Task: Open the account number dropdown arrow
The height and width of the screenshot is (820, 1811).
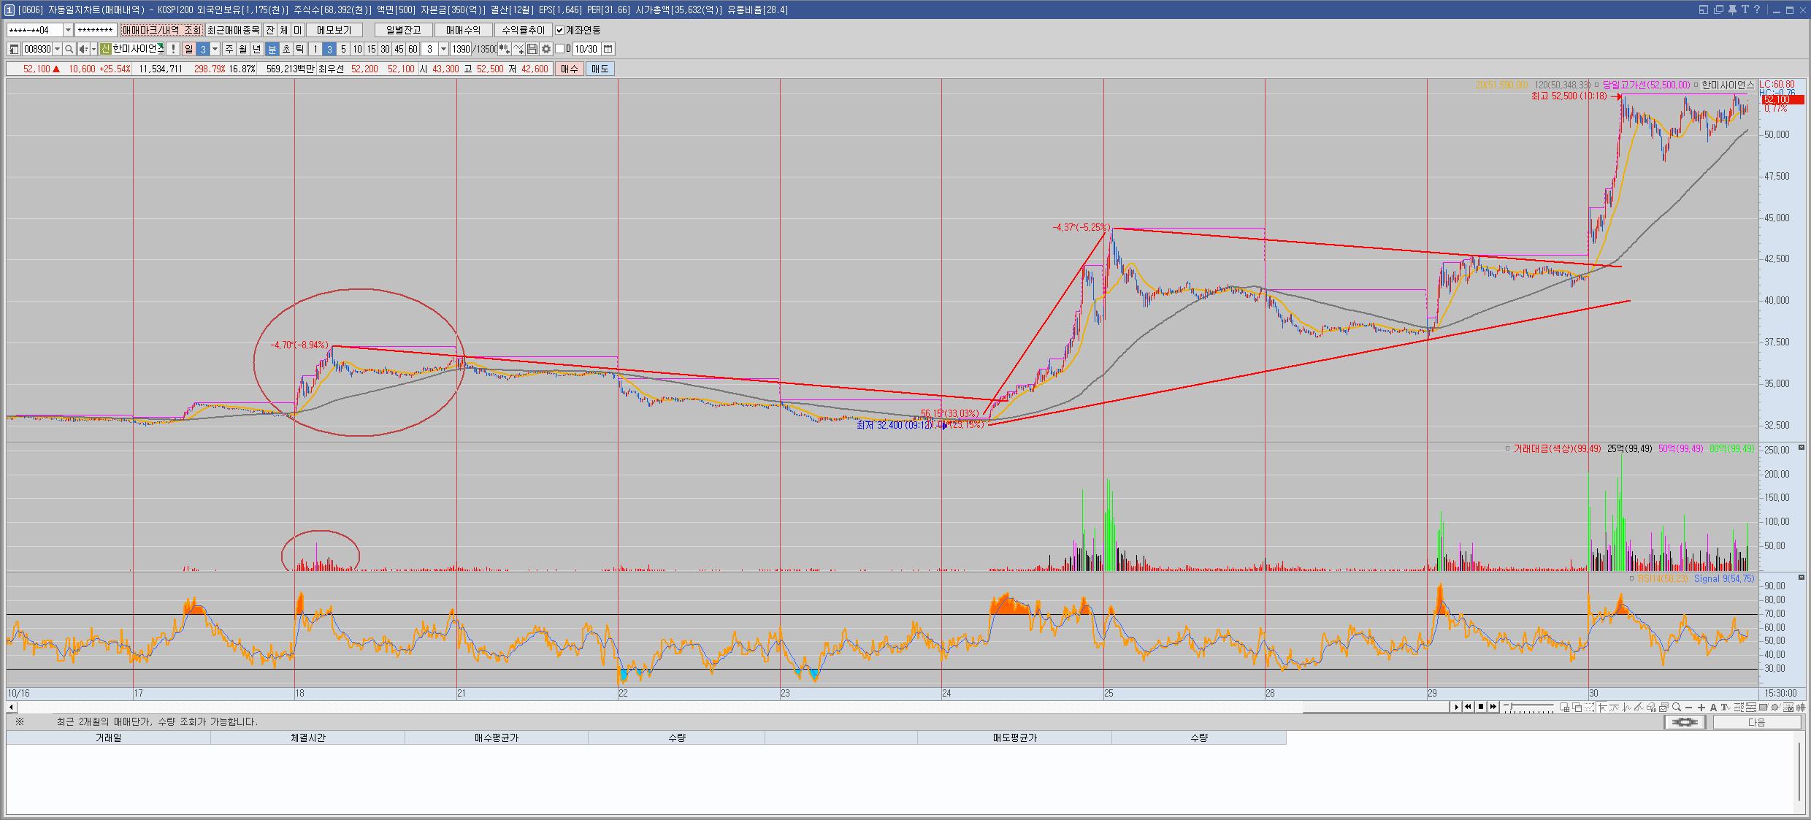Action: [x=68, y=30]
